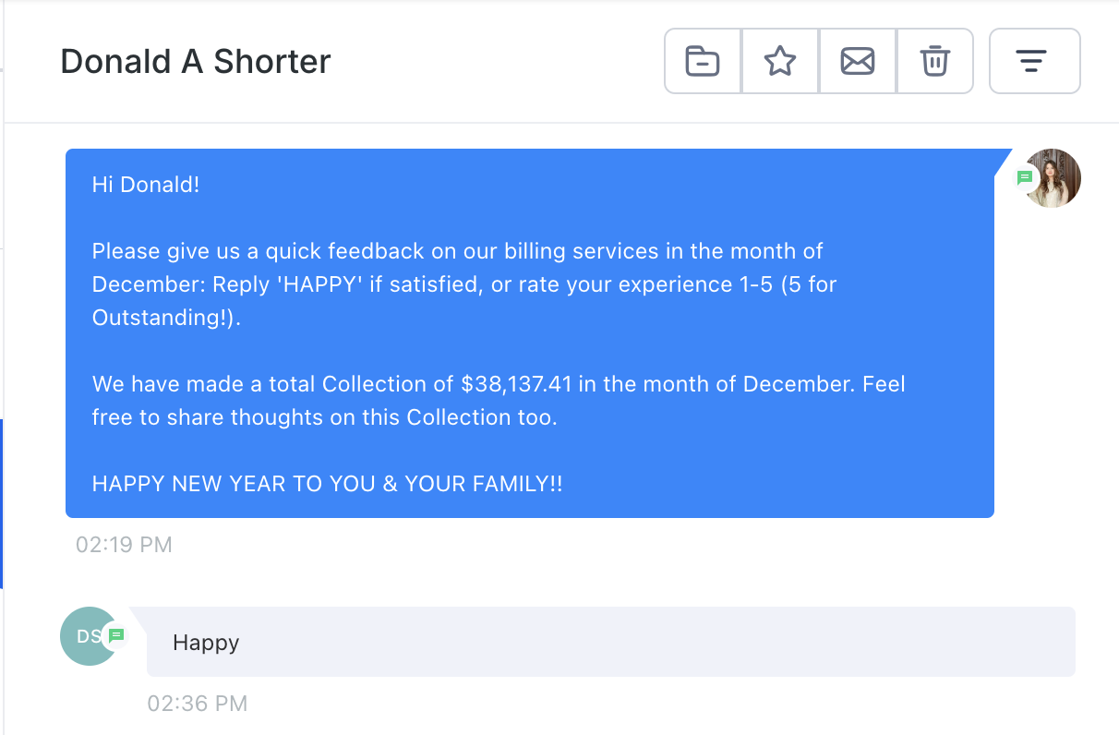Archive the conversation using the folder icon
Screen dimensions: 1119x735
pos(703,62)
